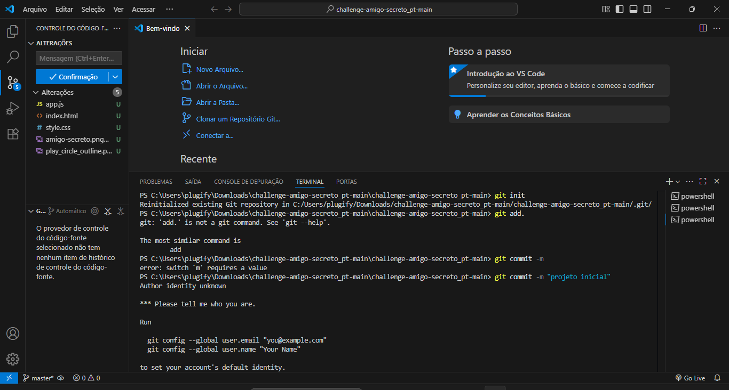The height and width of the screenshot is (390, 729).
Task: Open Aprender os Conceitos Básicos walkthrough
Action: point(559,115)
